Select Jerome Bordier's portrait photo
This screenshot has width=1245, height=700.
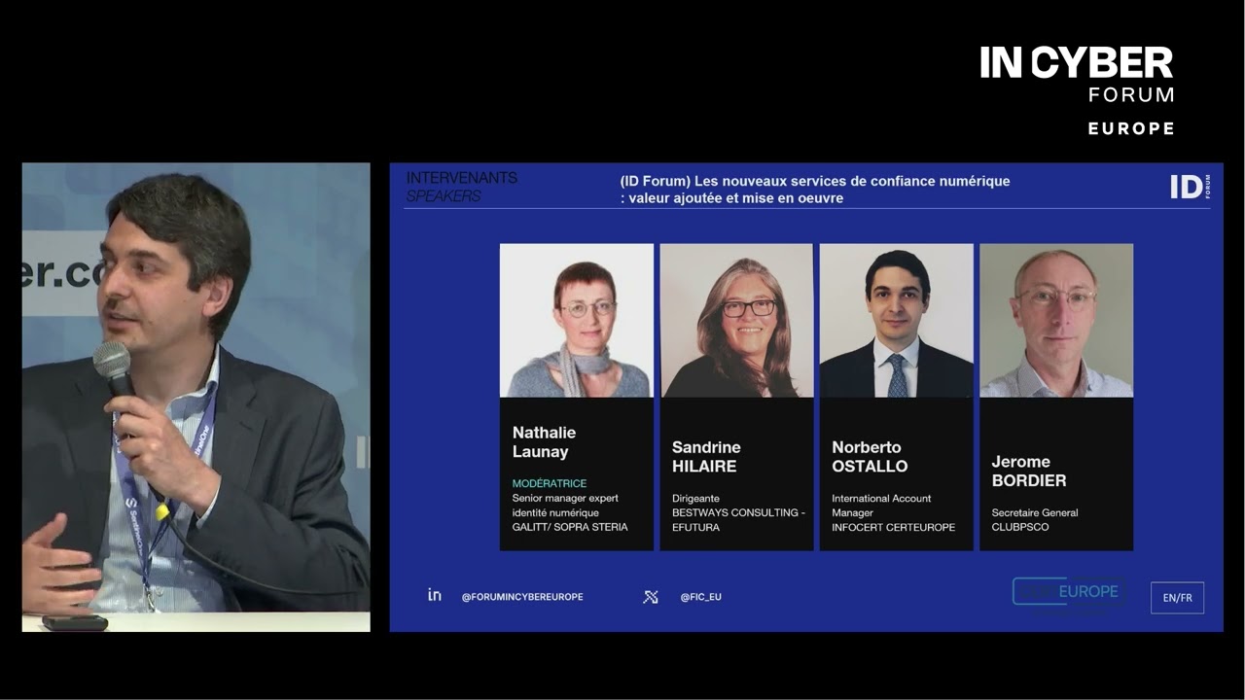point(1056,320)
